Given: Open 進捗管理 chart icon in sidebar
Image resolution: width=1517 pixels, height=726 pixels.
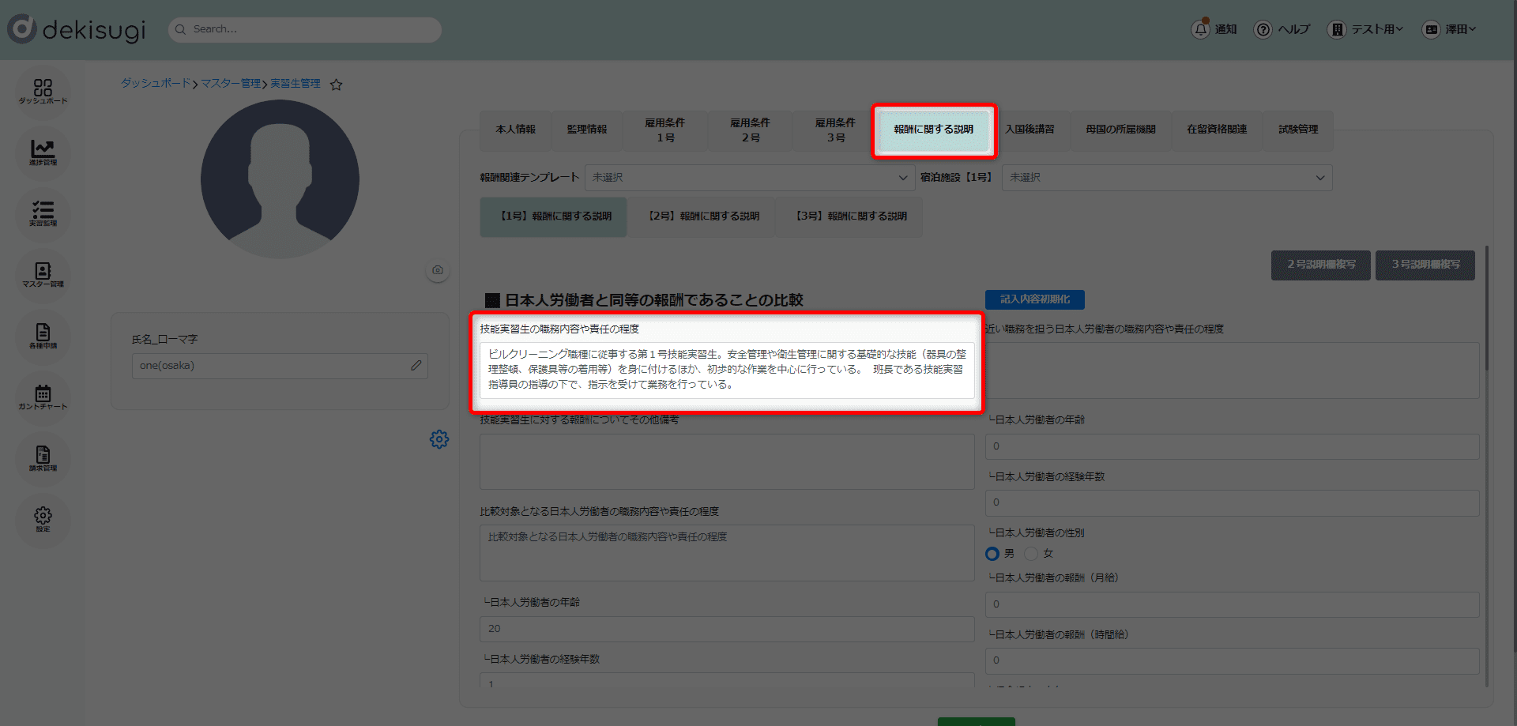Looking at the screenshot, I should 43,152.
